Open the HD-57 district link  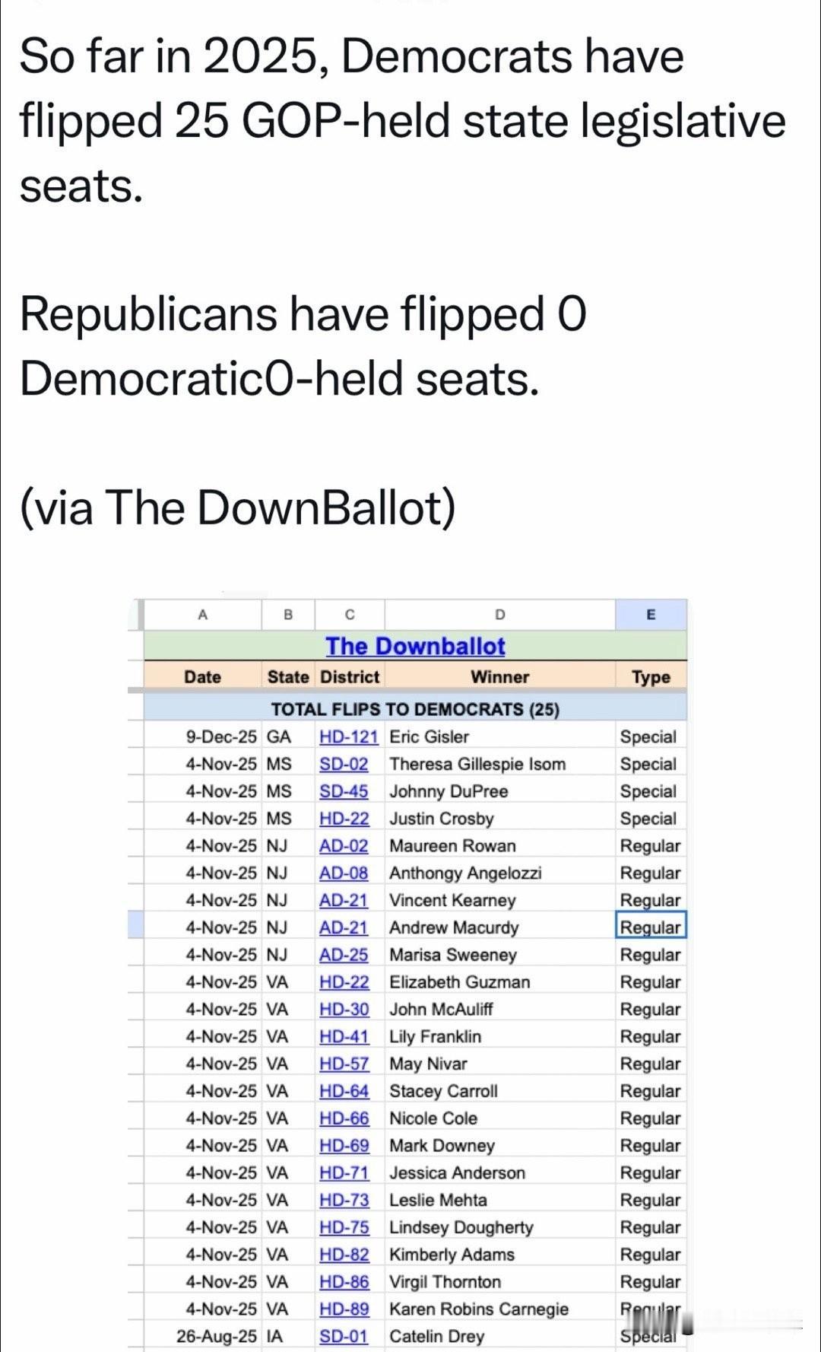click(344, 1064)
